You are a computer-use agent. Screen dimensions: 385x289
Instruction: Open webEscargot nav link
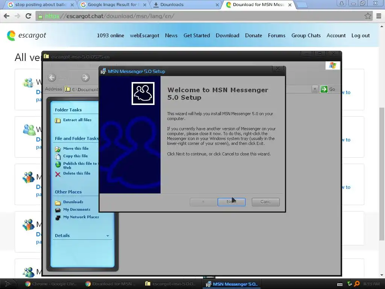tap(144, 36)
